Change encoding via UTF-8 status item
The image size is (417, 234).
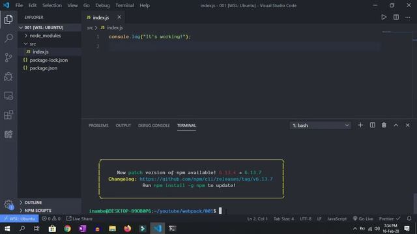[306, 218]
